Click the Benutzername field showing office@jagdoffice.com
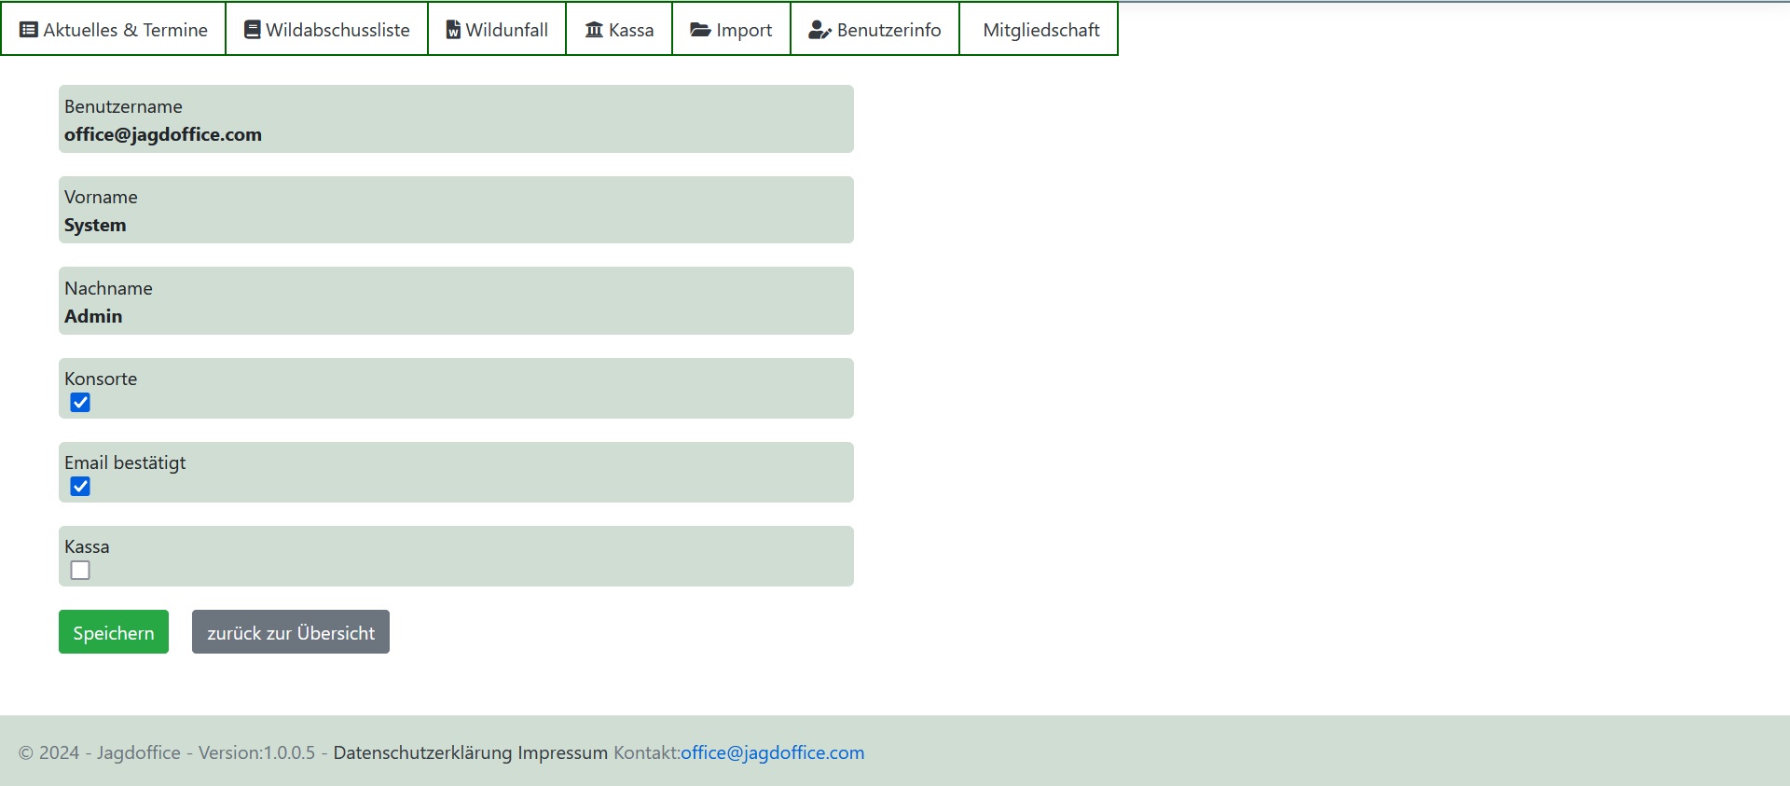This screenshot has width=1790, height=786. (x=456, y=134)
